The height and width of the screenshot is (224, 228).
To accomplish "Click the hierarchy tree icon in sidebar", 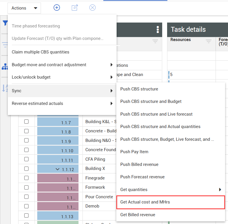I will click(x=5, y=67).
